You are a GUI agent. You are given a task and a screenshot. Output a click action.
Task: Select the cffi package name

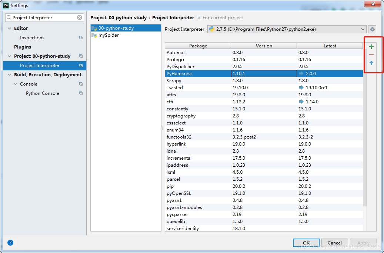click(x=170, y=101)
